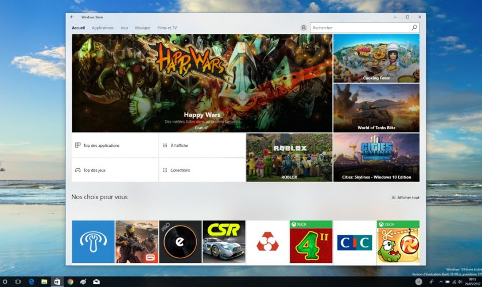Expand hidden system tray icons chevron

(x=441, y=281)
